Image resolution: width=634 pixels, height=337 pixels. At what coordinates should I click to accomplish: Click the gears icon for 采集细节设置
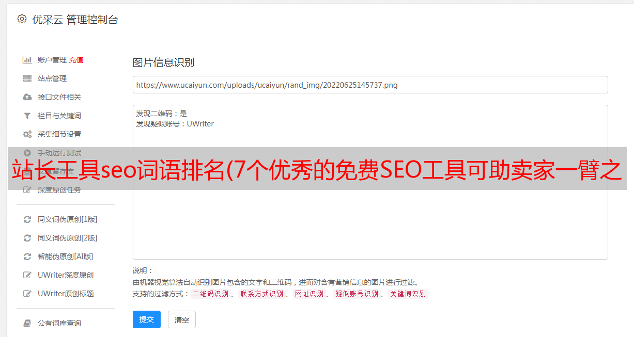coord(27,134)
